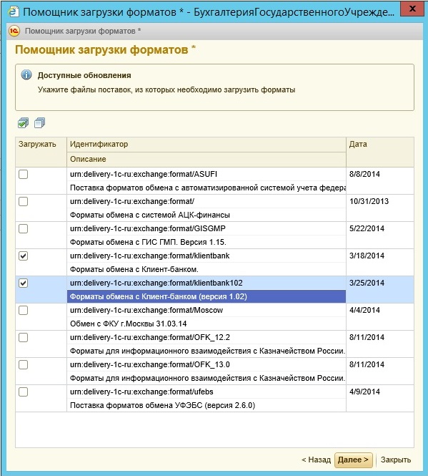This screenshot has width=428, height=476.
Task: Check the OFK_12.2 format checkbox
Action: (24, 338)
